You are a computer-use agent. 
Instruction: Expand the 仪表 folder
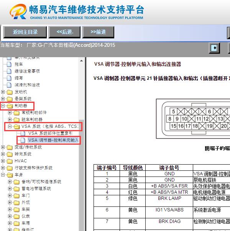click(x=10, y=216)
